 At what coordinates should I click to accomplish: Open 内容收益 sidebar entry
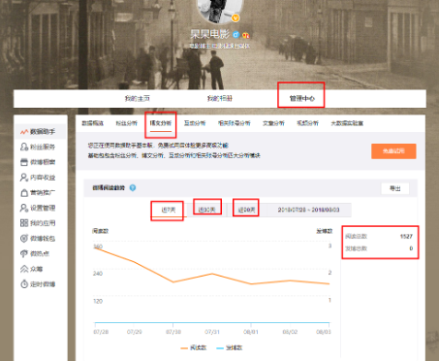(x=38, y=178)
